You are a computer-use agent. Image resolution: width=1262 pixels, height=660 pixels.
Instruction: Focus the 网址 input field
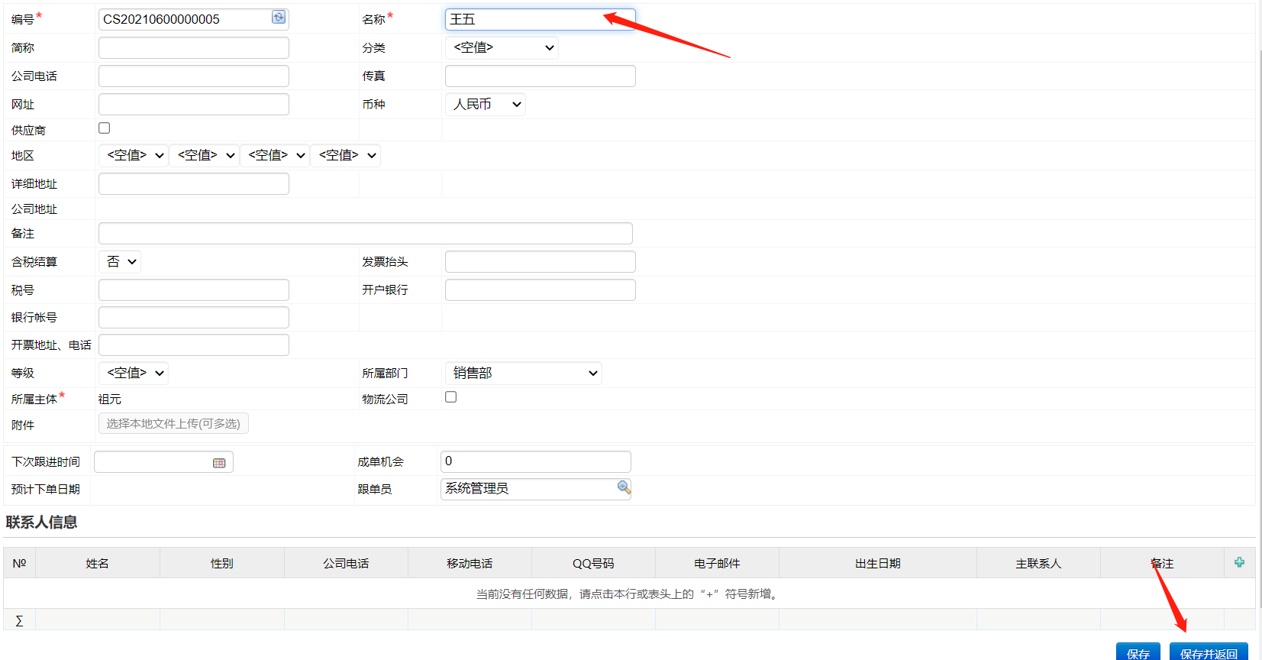coord(194,104)
